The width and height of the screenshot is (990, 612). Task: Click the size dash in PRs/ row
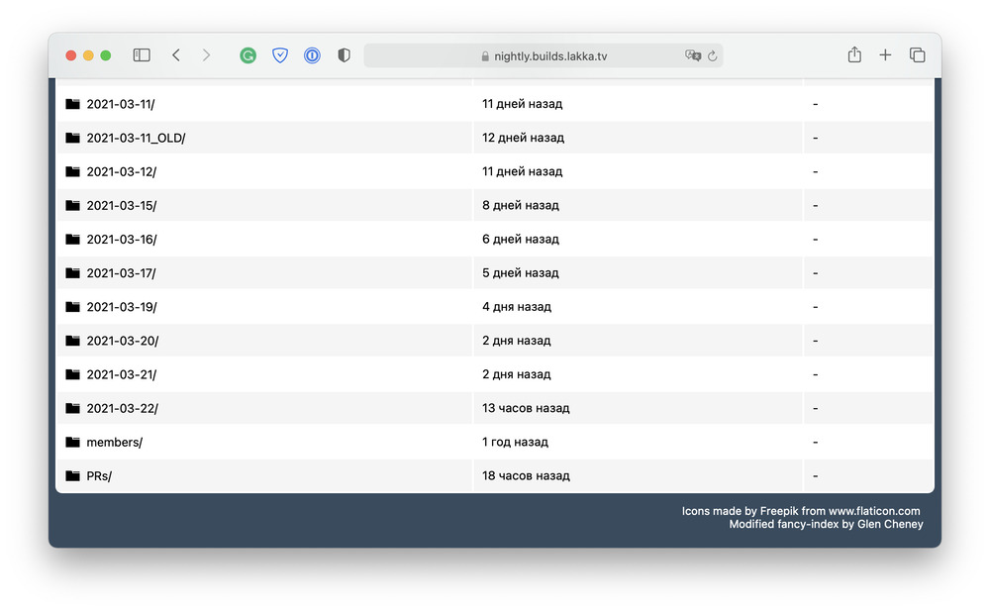[815, 475]
